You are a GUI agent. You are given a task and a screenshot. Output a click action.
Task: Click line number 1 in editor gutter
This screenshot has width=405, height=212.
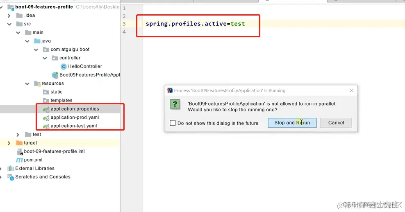[124, 9]
